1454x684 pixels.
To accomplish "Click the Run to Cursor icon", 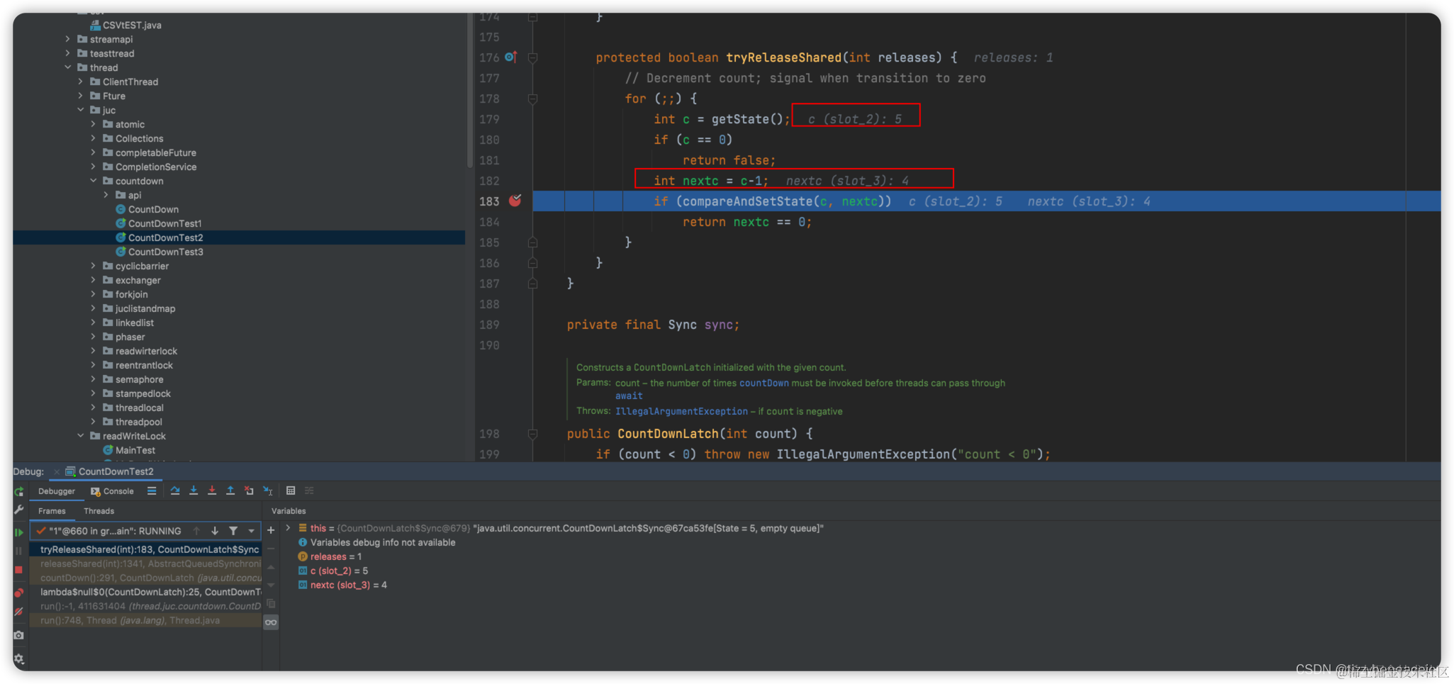I will coord(267,490).
